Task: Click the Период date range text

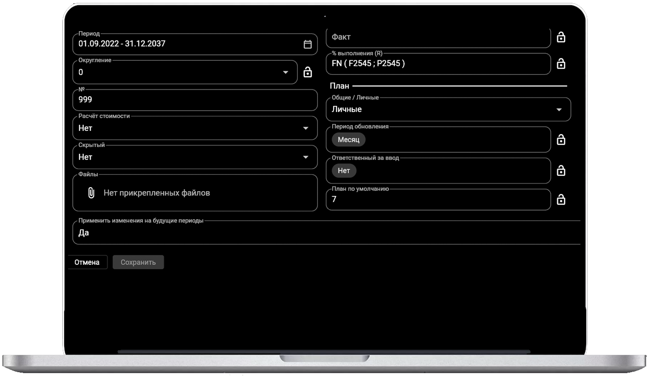Action: 122,44
